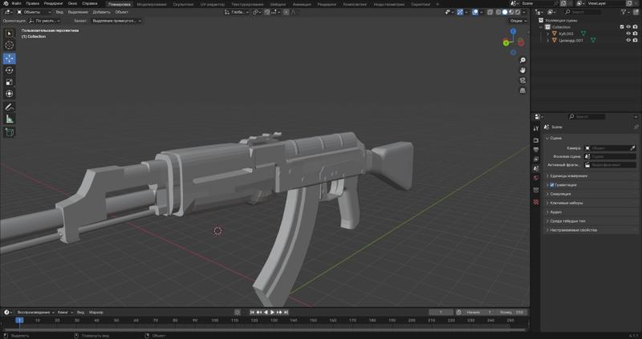
Task: Jump to the timeline's last frame
Action: pyautogui.click(x=286, y=312)
